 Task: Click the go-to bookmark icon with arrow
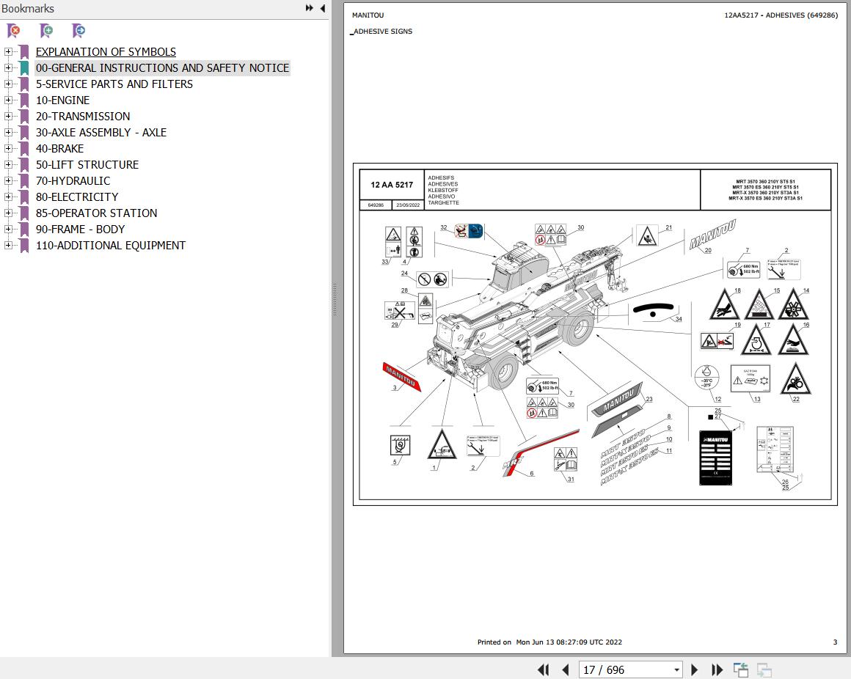coord(78,31)
